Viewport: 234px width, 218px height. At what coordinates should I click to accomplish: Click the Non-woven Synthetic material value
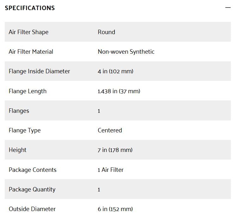pyautogui.click(x=126, y=51)
